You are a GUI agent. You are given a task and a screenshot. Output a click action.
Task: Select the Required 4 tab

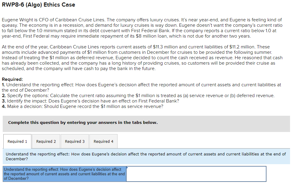point(103,141)
